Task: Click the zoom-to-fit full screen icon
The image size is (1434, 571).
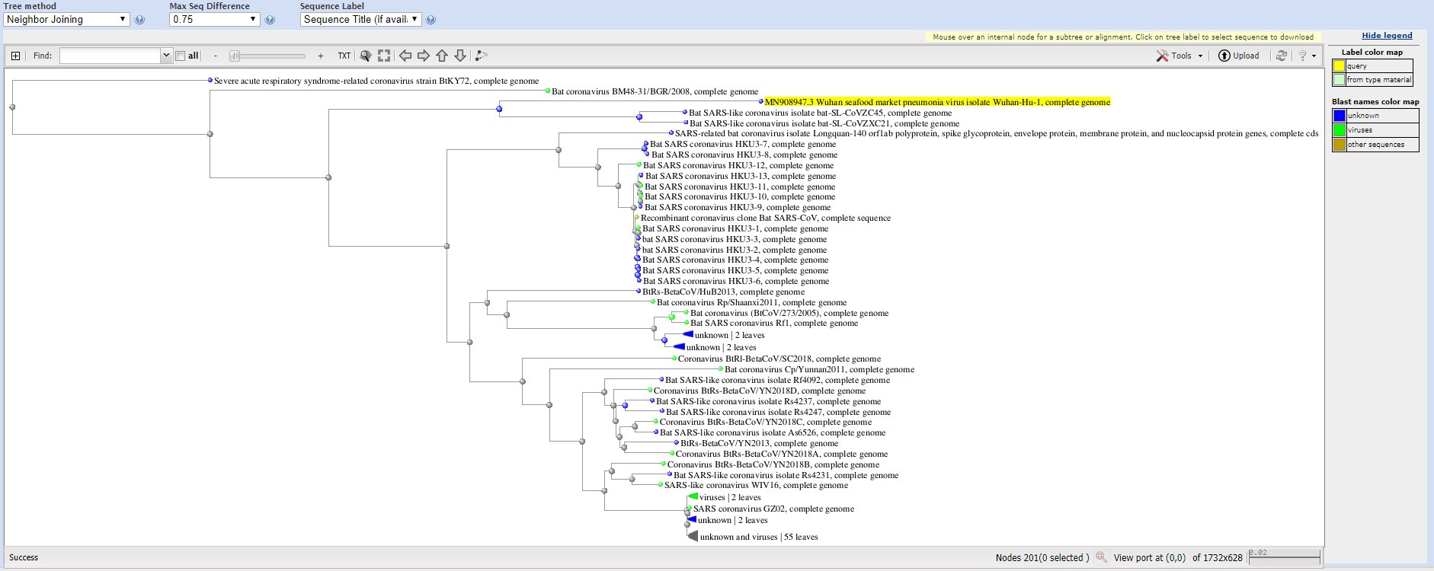Action: pyautogui.click(x=384, y=56)
